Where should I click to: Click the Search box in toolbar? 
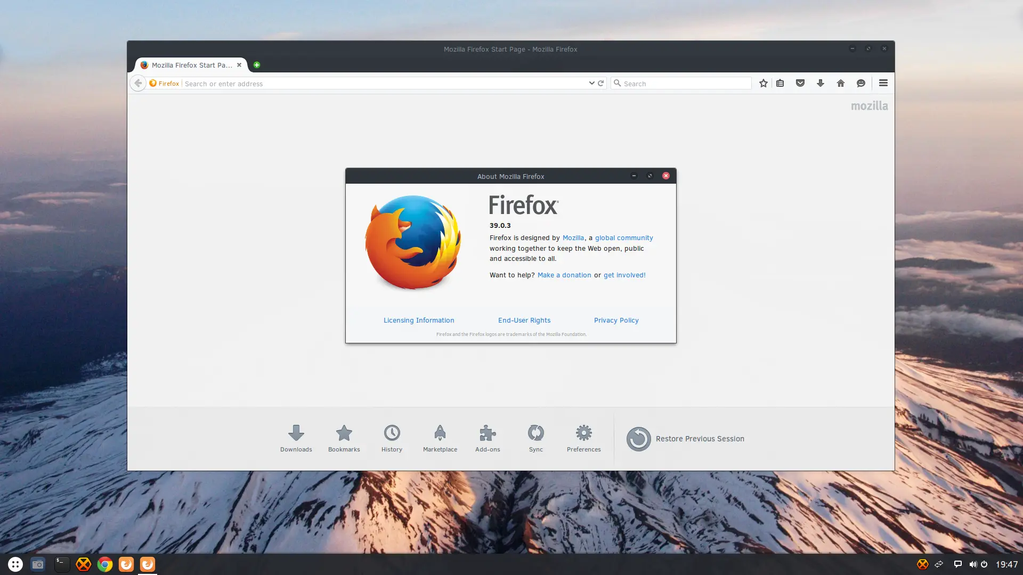681,84
